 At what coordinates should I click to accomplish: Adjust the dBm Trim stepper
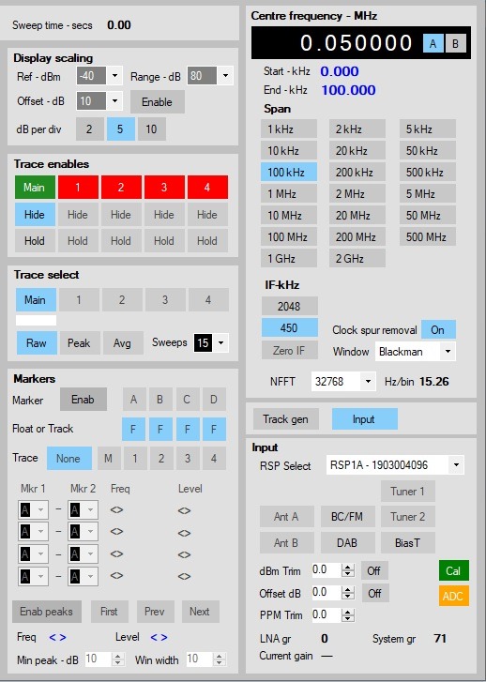coord(348,570)
